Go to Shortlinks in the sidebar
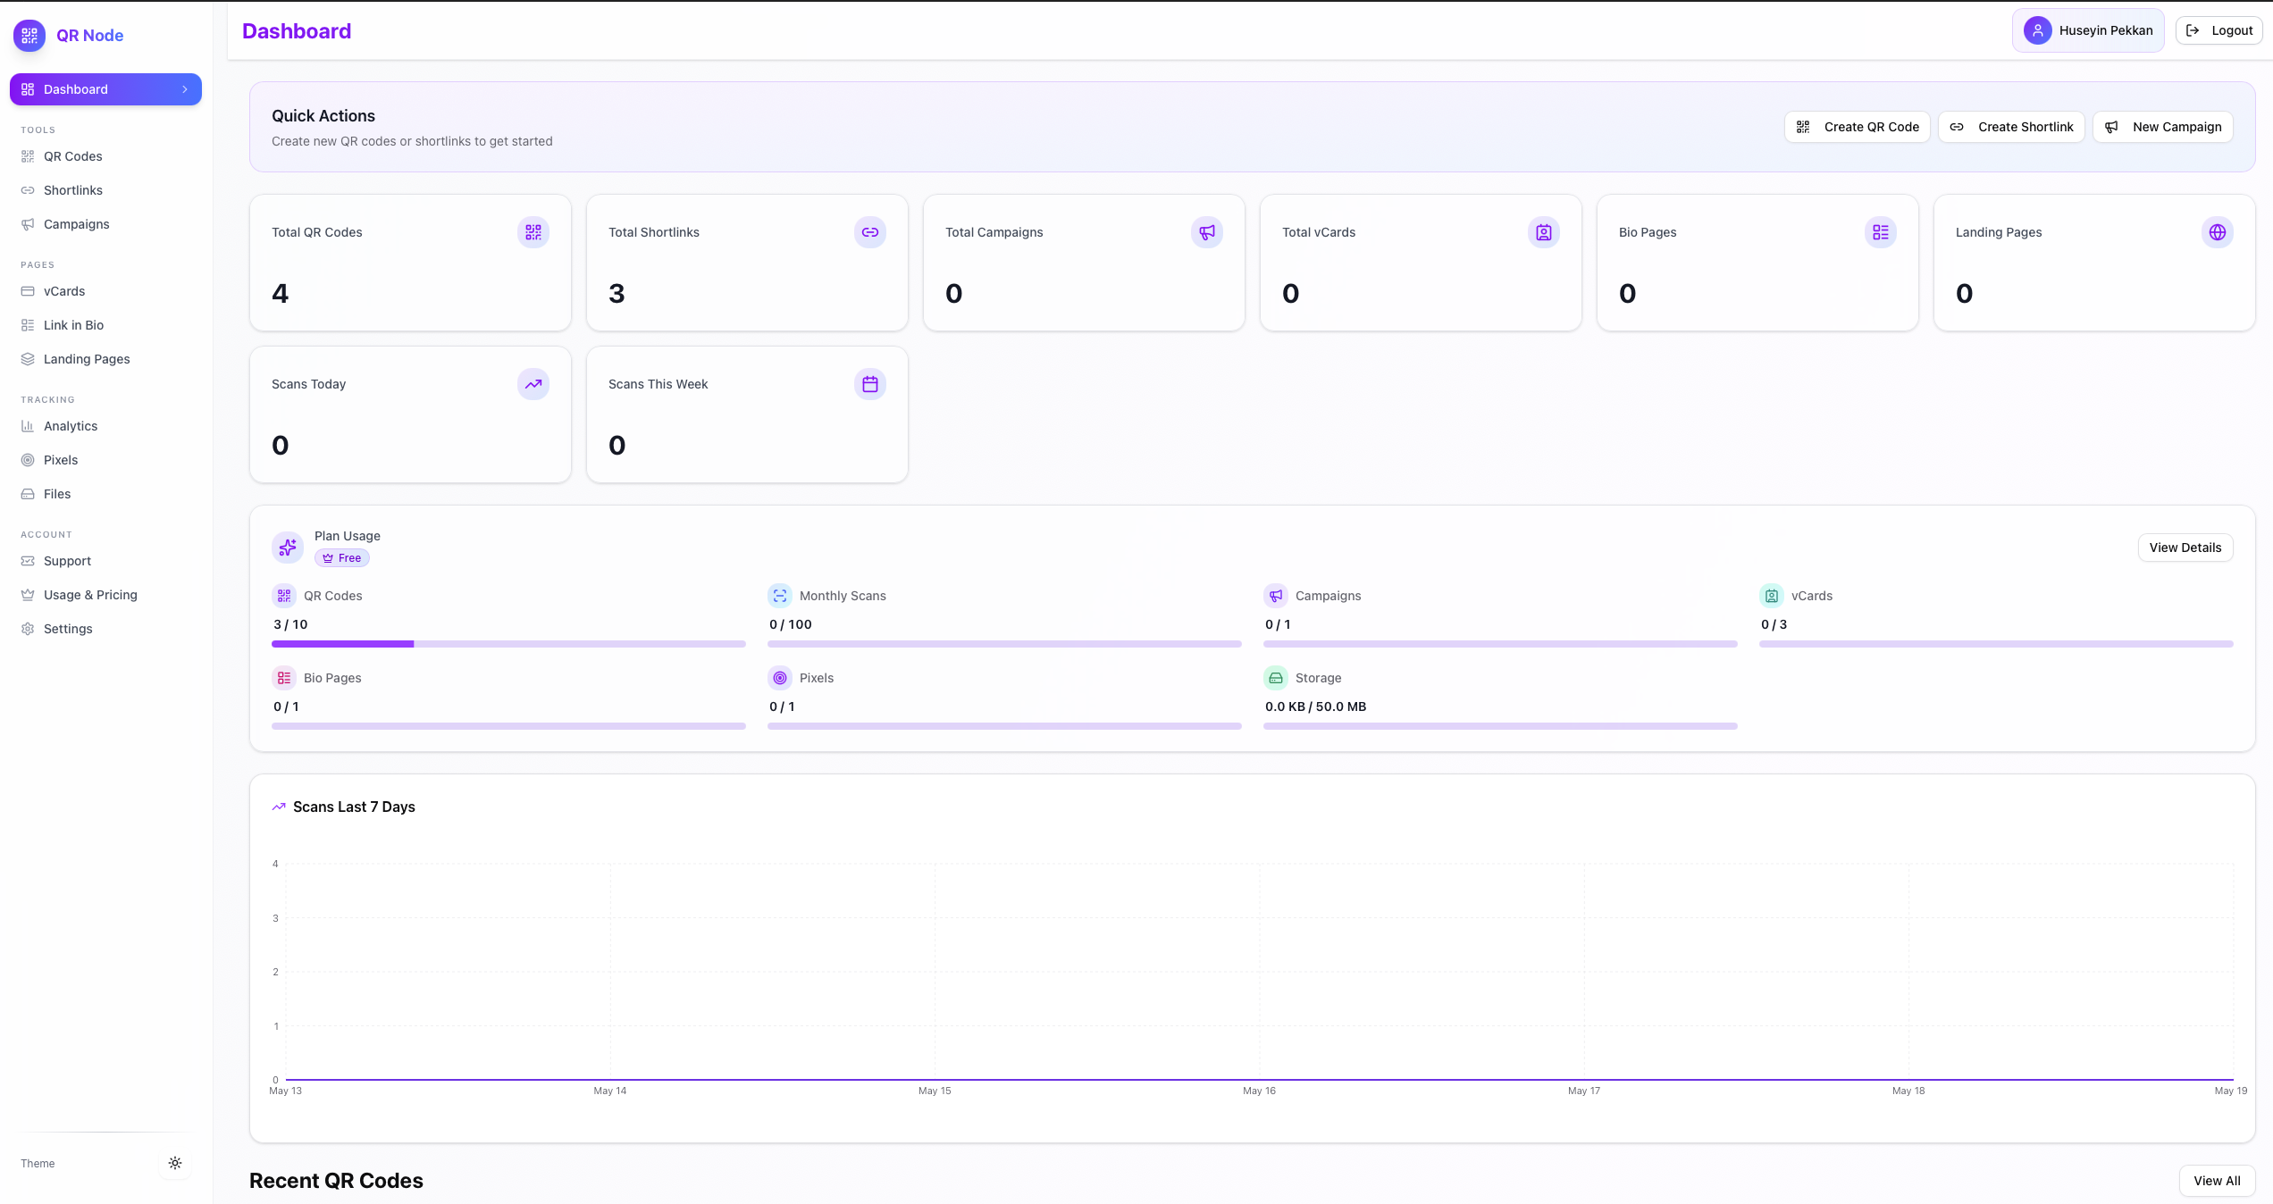Screen dimensions: 2273x1204 tap(105, 190)
